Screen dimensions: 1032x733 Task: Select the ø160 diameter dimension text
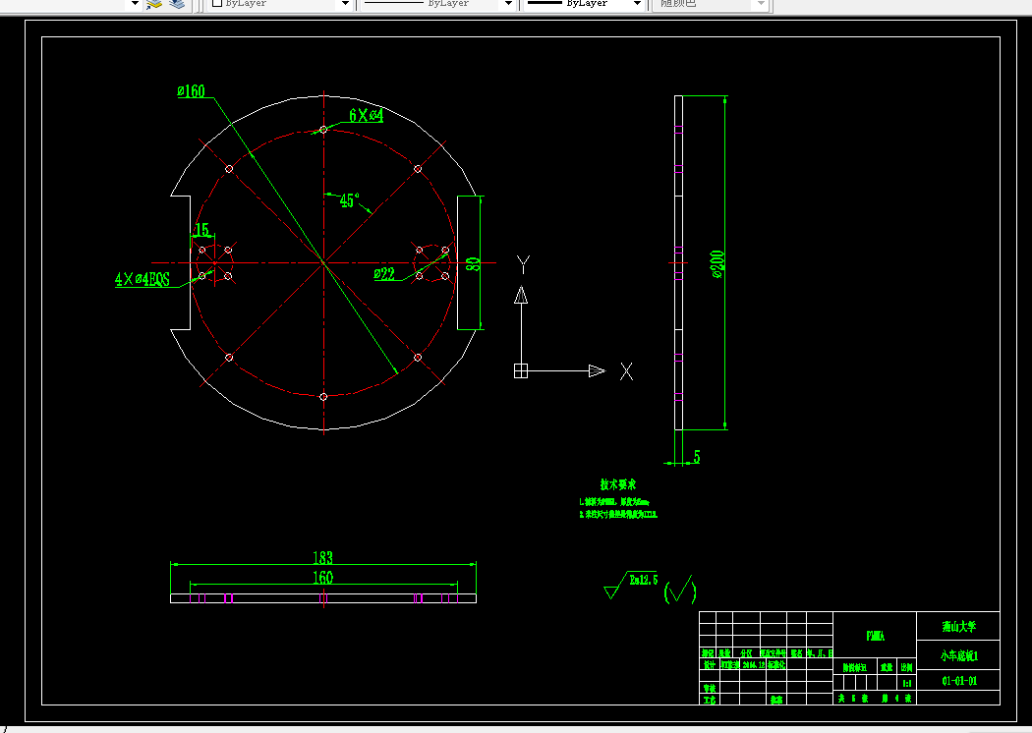click(191, 91)
